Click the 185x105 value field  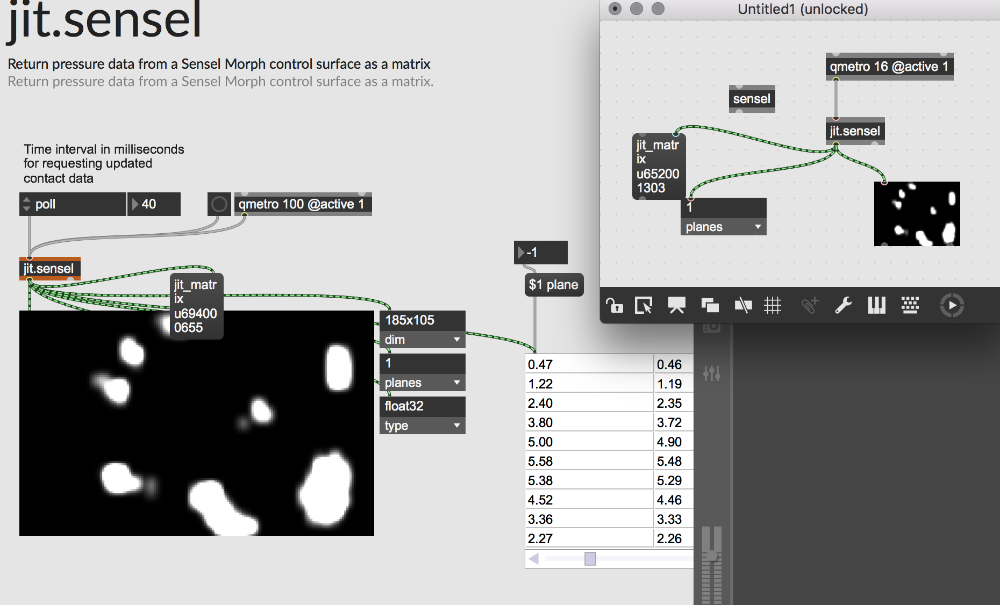click(x=422, y=320)
